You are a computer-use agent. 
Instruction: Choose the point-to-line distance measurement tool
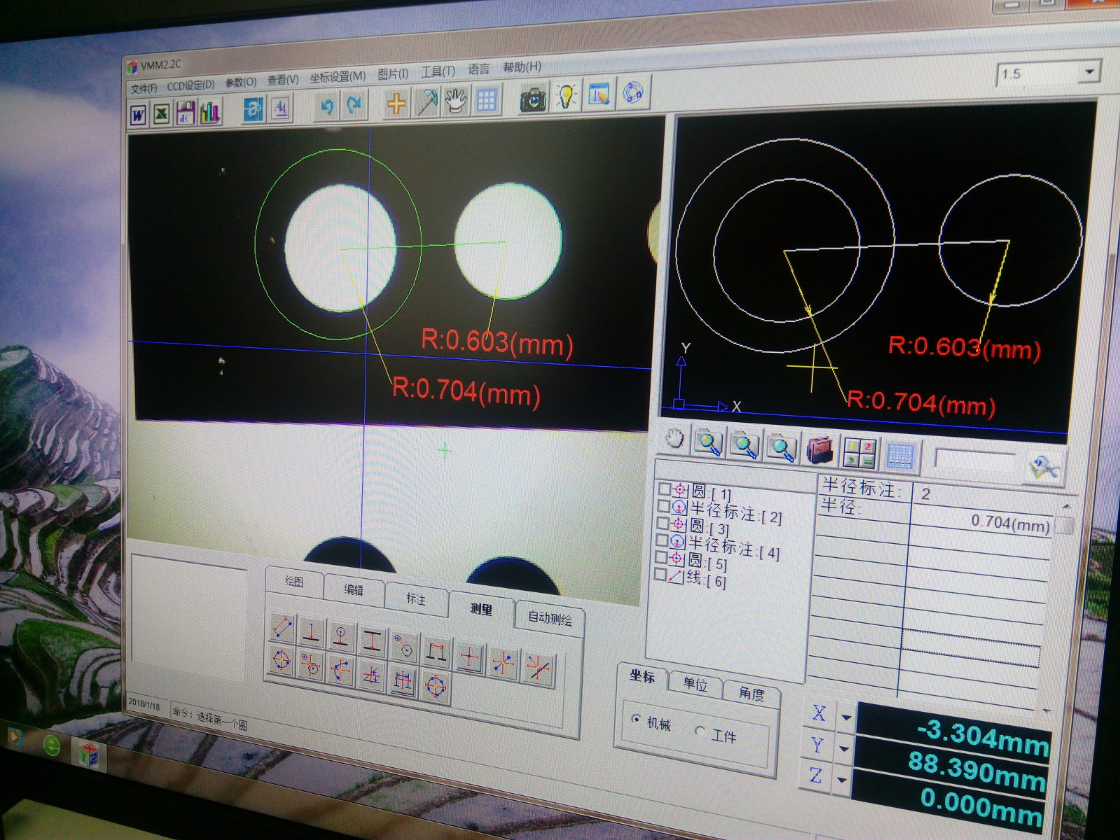click(x=312, y=633)
